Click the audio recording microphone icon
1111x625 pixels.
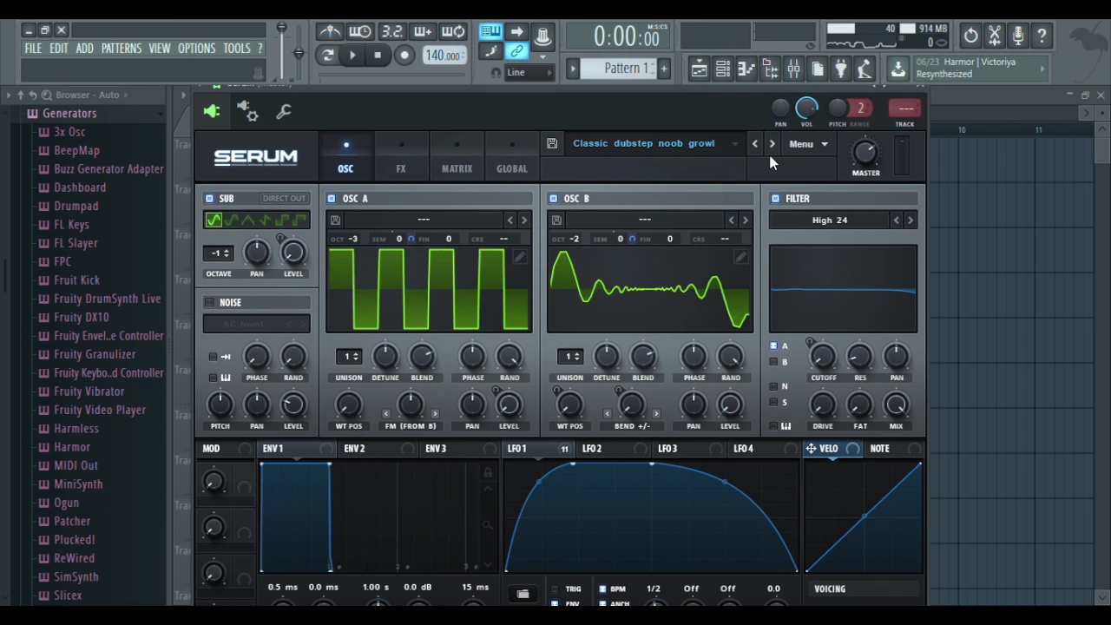[1018, 36]
